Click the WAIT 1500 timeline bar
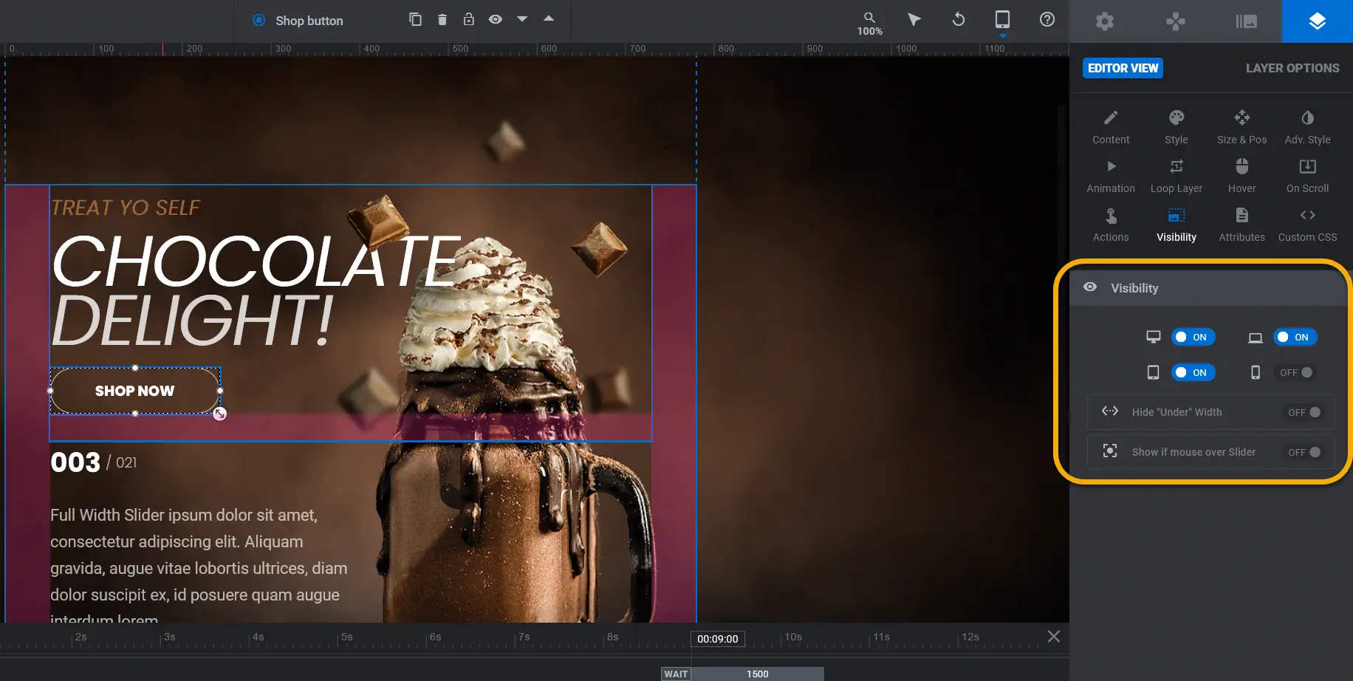The height and width of the screenshot is (681, 1353). [x=742, y=674]
